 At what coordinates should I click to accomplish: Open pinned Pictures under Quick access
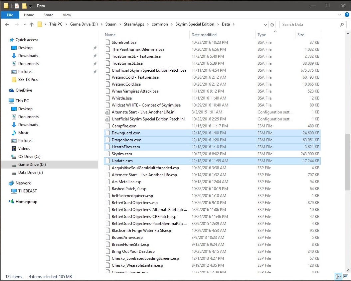click(x=25, y=72)
